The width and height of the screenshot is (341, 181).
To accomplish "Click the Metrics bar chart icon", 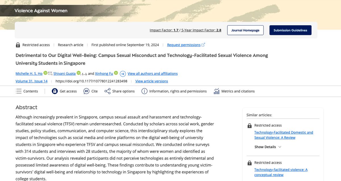I will (x=217, y=91).
